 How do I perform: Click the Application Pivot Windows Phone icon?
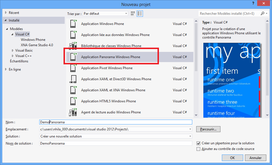pyautogui.click(x=73, y=68)
